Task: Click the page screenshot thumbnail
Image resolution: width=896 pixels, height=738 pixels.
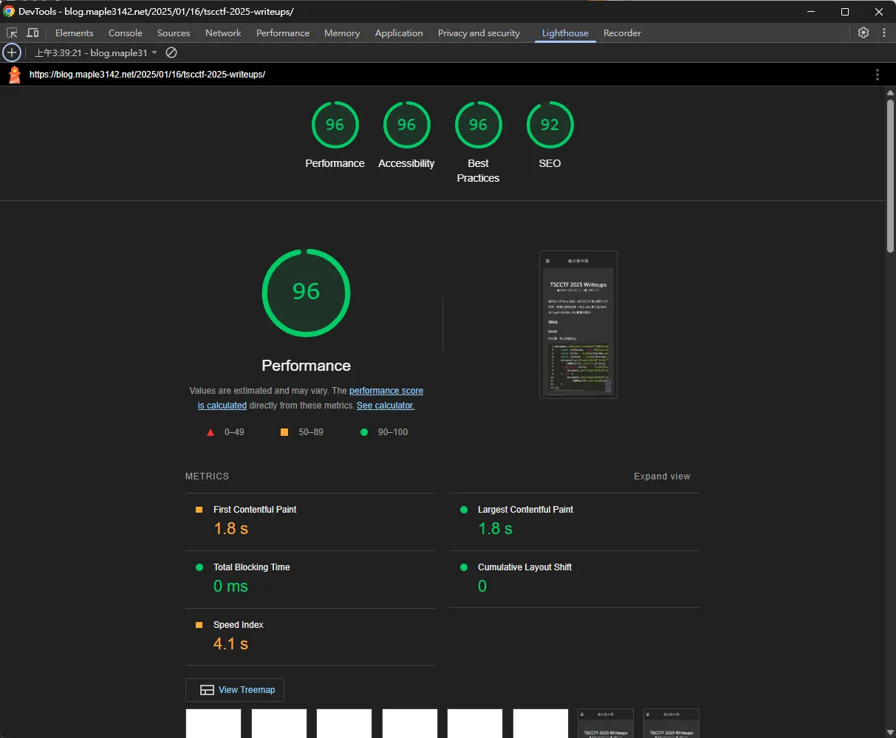Action: (x=578, y=324)
